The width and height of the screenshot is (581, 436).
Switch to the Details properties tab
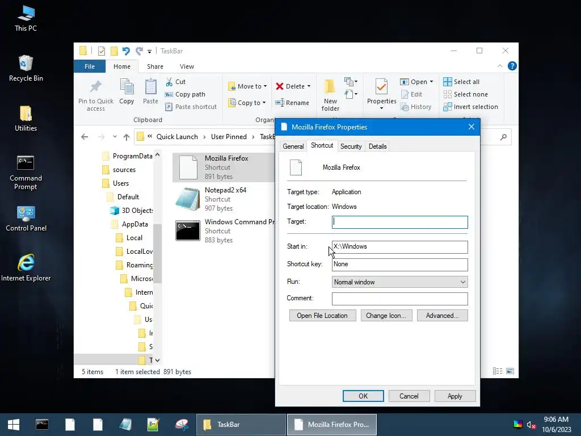377,146
